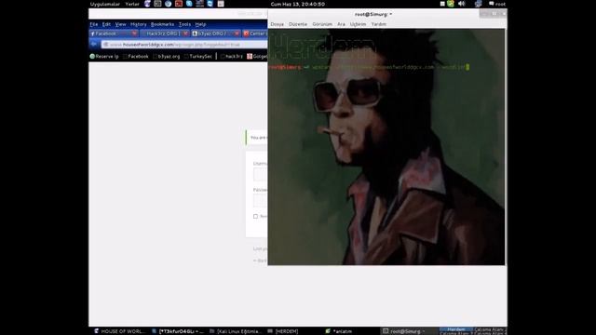Open the browser View menu
Screen dimensions: 596x335
click(x=120, y=24)
